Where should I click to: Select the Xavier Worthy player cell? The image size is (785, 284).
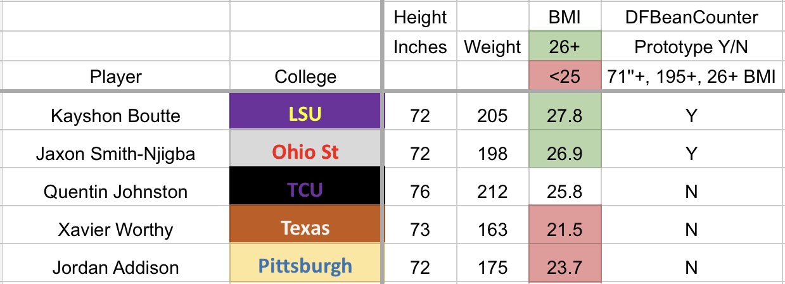tap(115, 230)
